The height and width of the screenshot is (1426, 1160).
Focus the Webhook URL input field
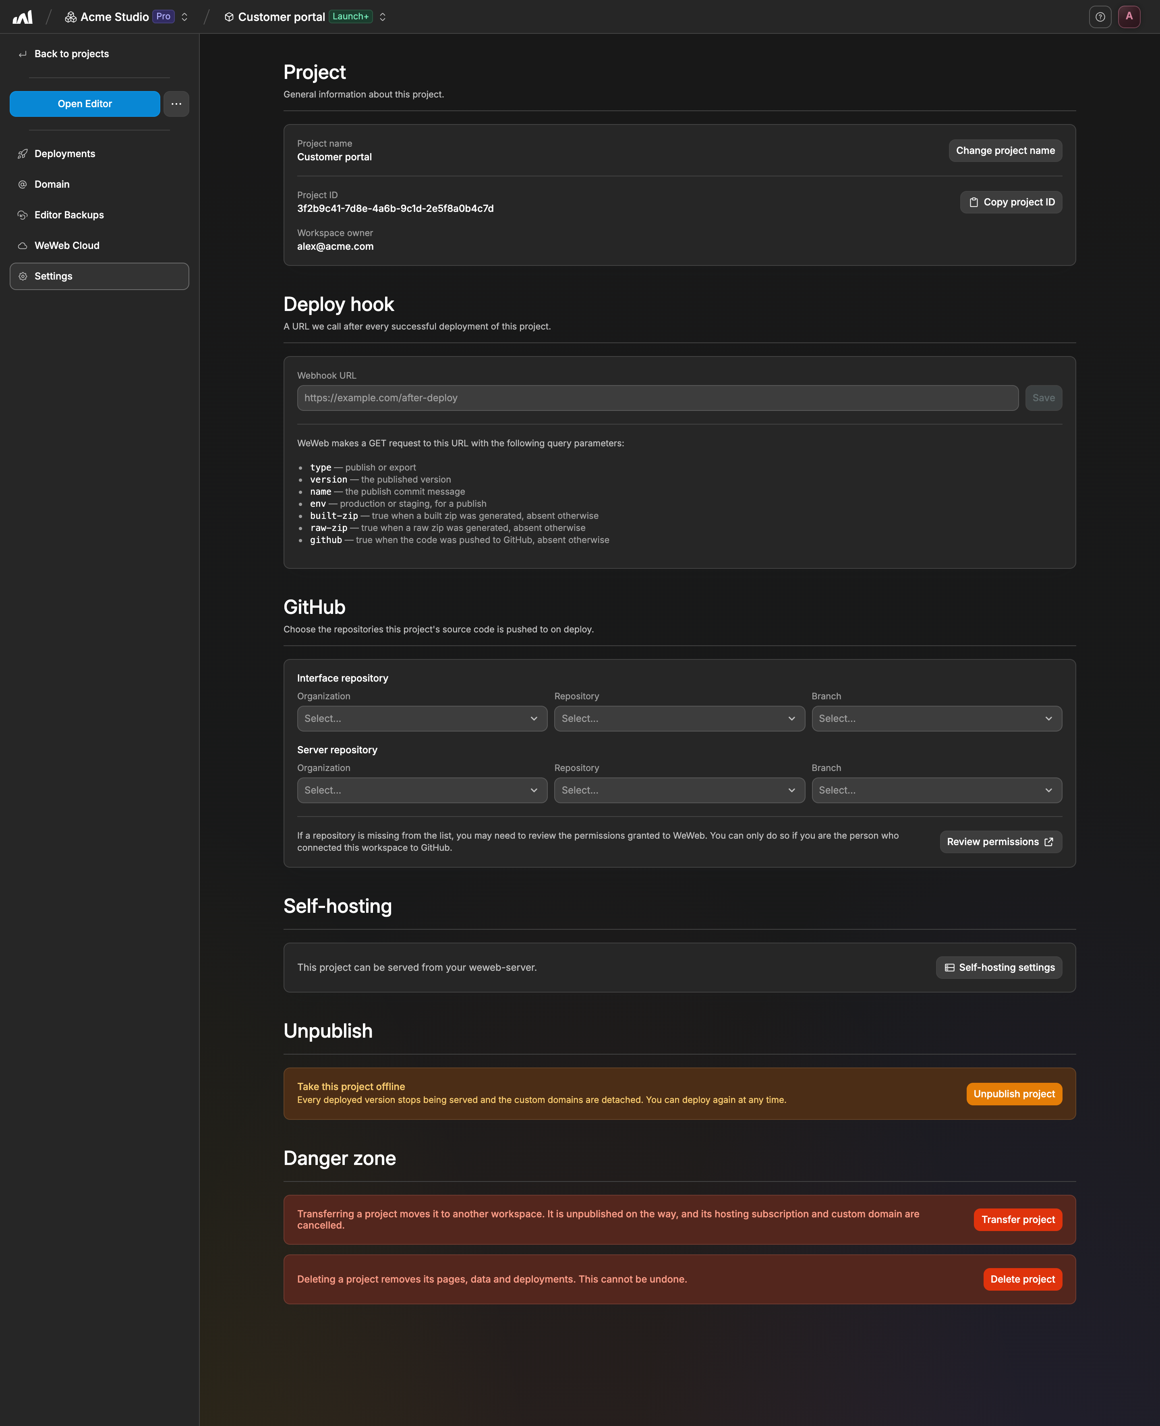tap(657, 398)
